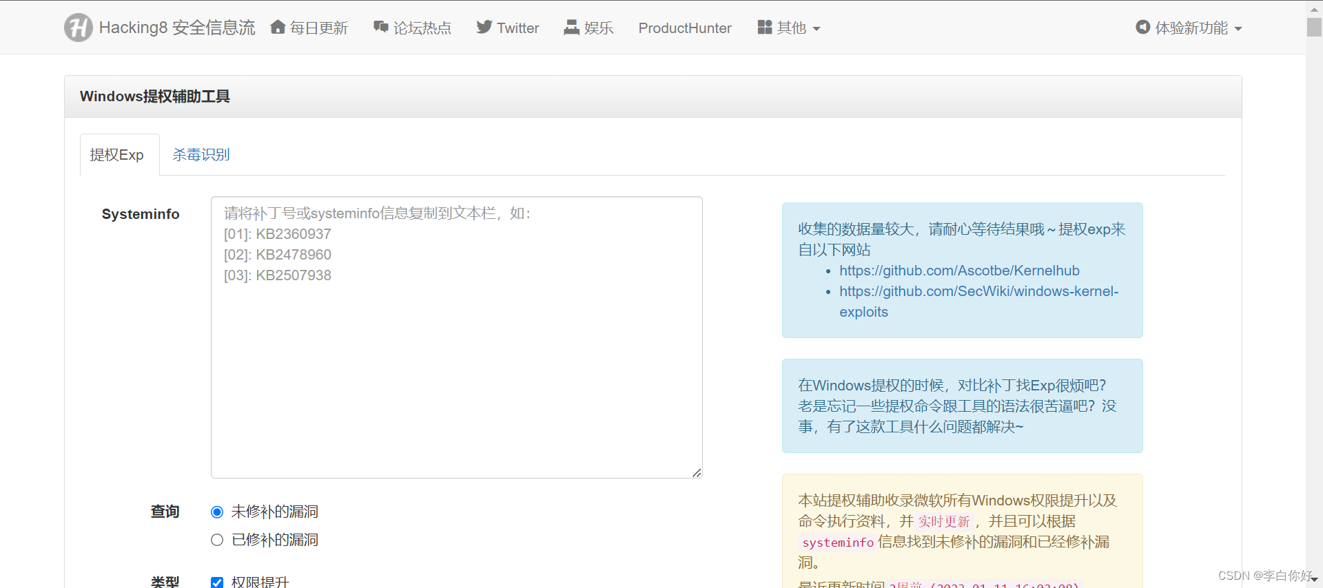Screen dimensions: 1323x588
Task: Click the scrollbar down arrow
Action: tap(1314, 580)
